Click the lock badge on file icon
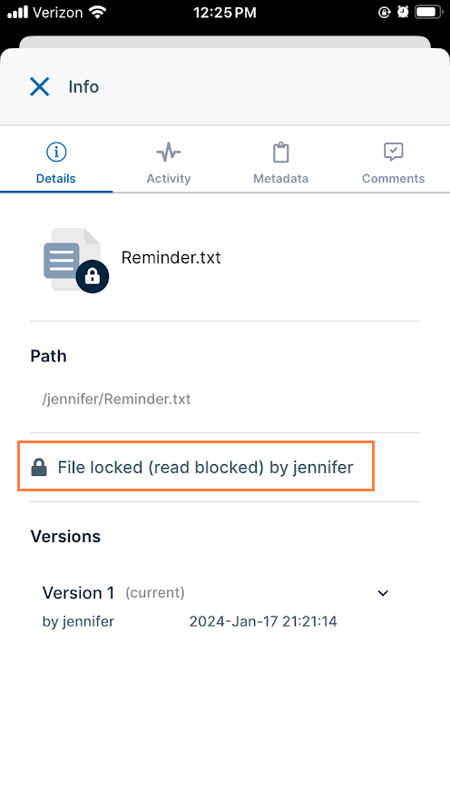 93,277
